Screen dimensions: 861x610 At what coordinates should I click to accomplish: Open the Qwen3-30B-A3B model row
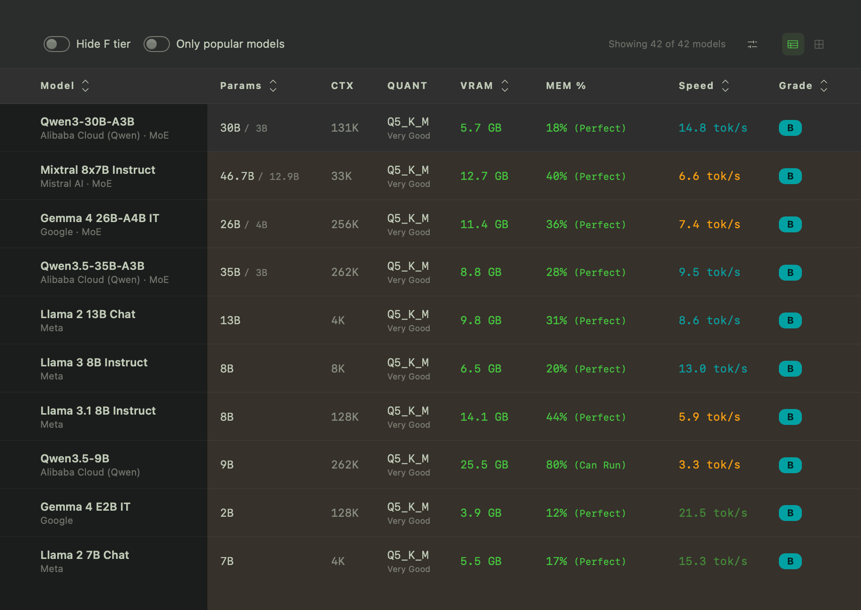click(x=430, y=128)
